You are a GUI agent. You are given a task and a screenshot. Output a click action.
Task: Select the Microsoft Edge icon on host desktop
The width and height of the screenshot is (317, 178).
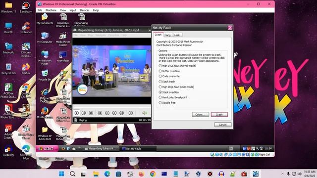tap(26, 152)
